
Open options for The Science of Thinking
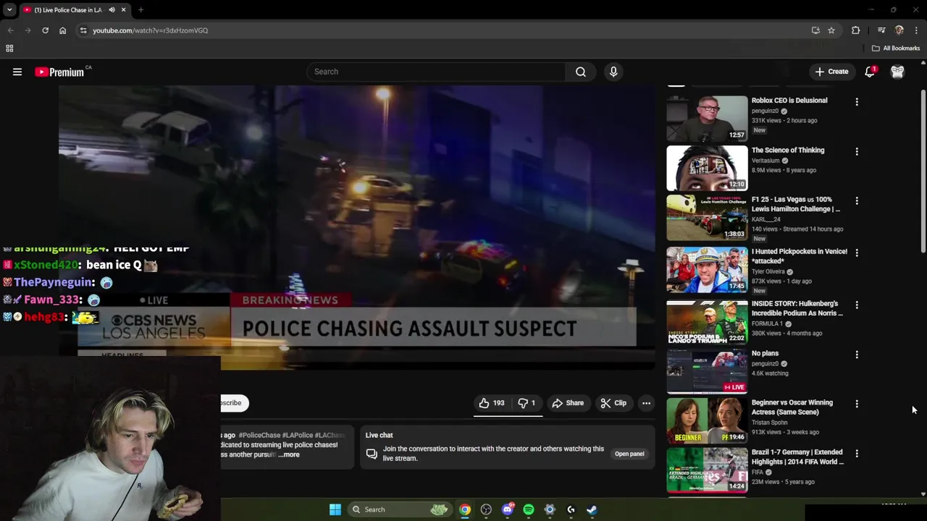857,152
